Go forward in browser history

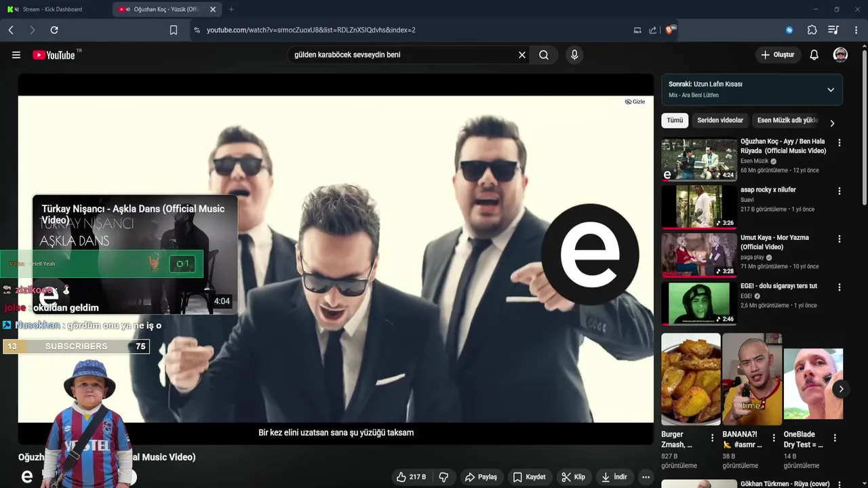(x=32, y=30)
